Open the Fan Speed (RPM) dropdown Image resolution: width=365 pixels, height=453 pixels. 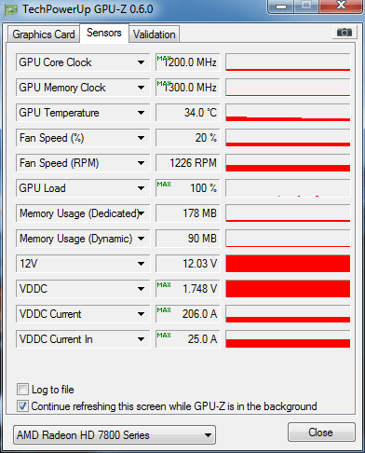(141, 163)
